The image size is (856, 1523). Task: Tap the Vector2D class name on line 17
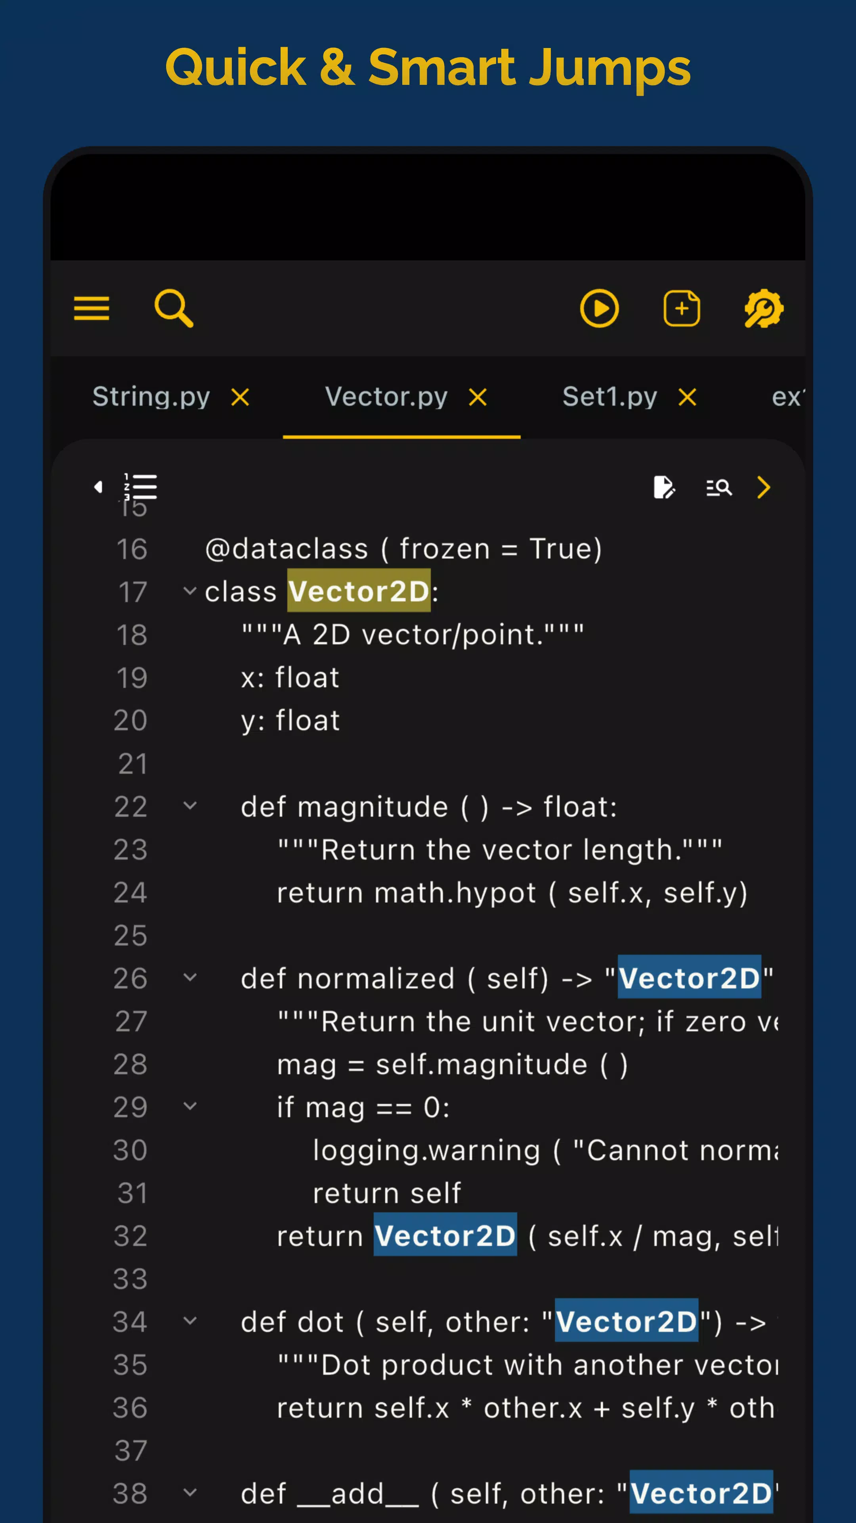359,591
